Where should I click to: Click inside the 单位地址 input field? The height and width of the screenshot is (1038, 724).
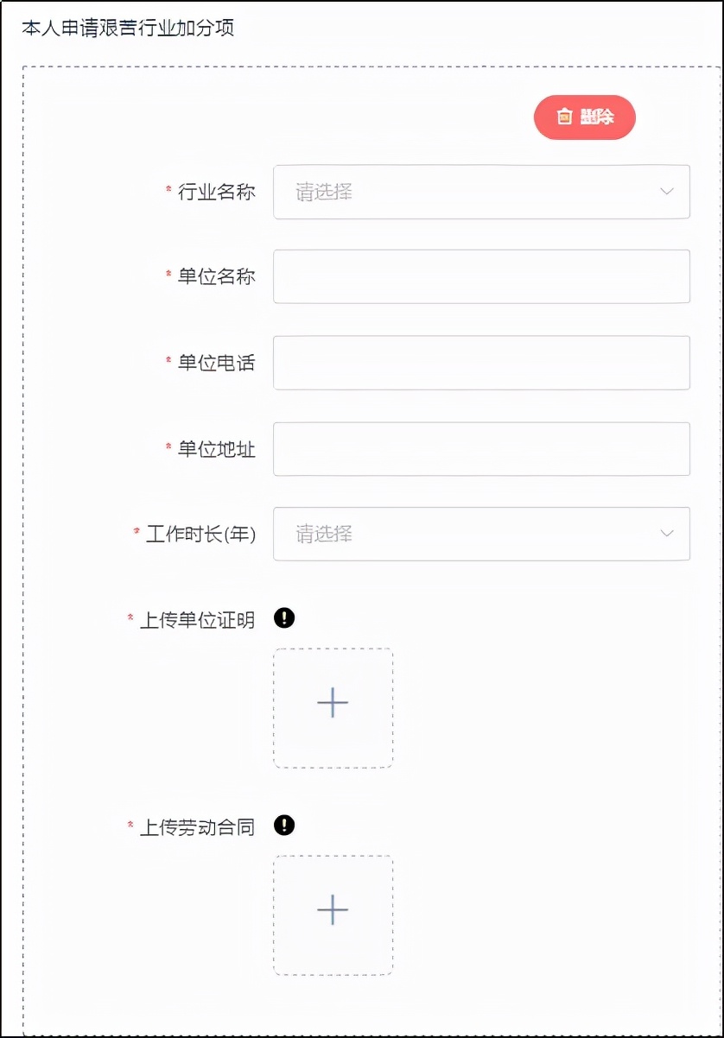pyautogui.click(x=481, y=448)
